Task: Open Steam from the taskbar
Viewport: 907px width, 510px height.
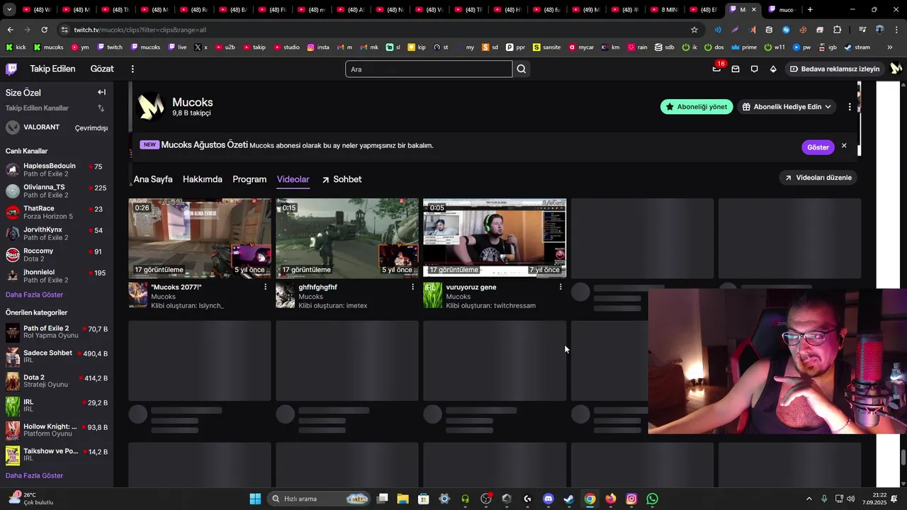Action: pyautogui.click(x=569, y=499)
